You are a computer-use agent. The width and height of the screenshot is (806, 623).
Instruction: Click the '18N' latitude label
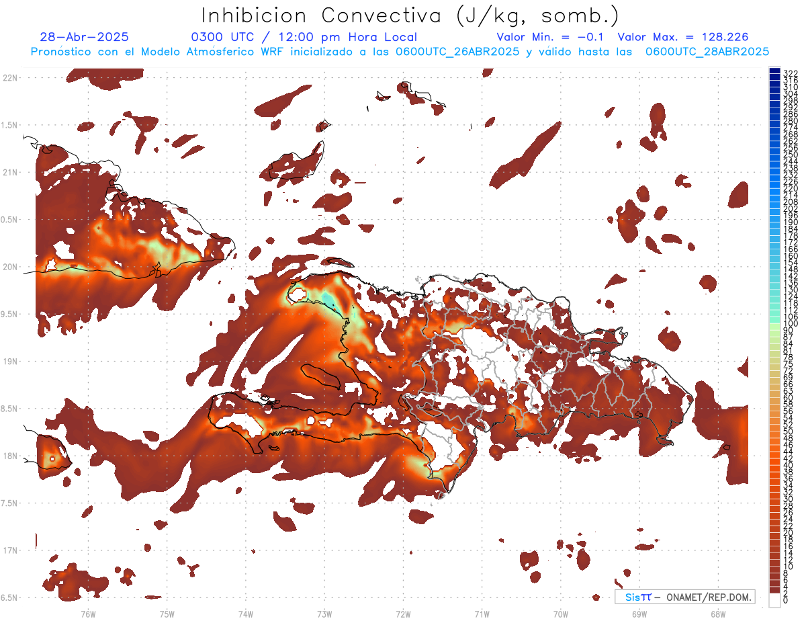[x=10, y=456]
